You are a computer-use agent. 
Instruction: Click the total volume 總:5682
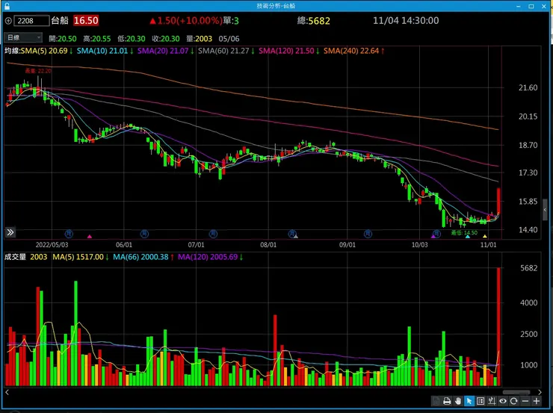click(x=314, y=21)
